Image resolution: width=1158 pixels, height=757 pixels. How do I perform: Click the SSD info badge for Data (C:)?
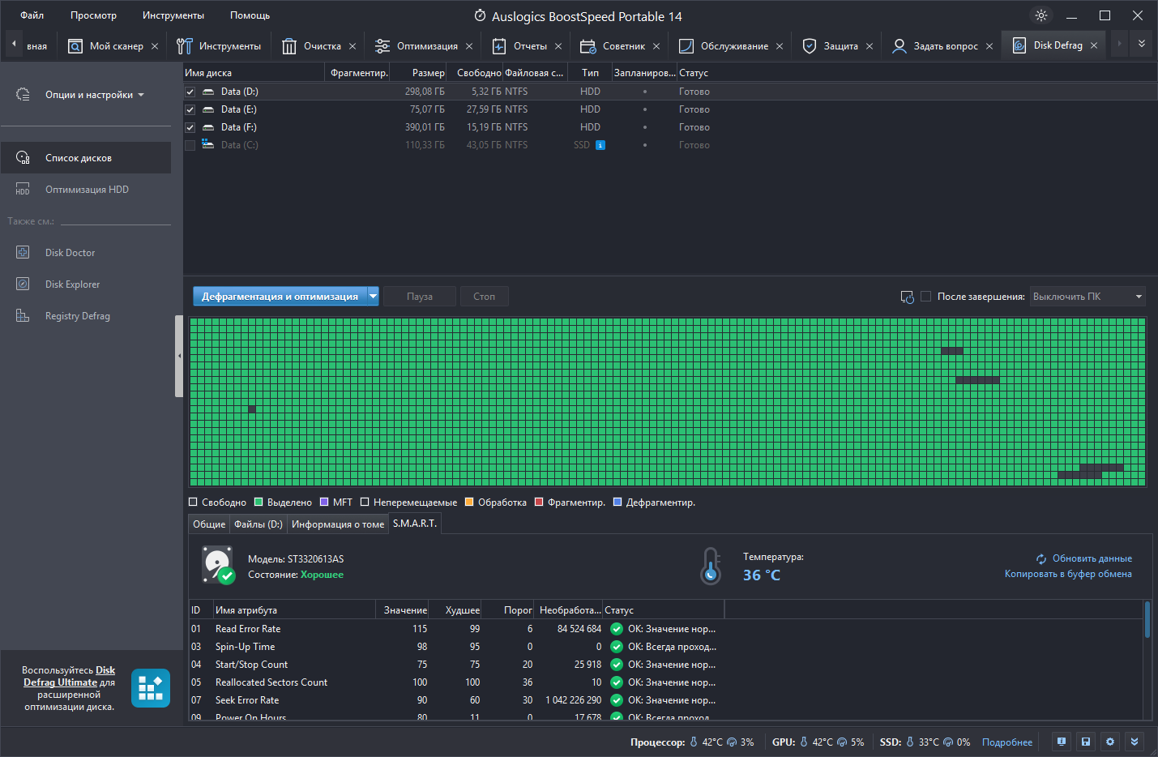600,145
